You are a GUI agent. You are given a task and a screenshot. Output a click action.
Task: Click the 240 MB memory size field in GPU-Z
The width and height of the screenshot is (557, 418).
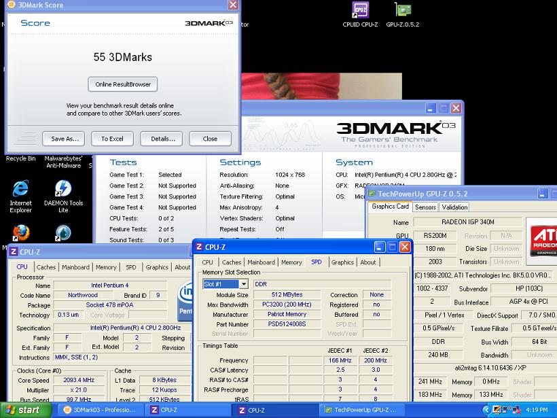pos(439,355)
